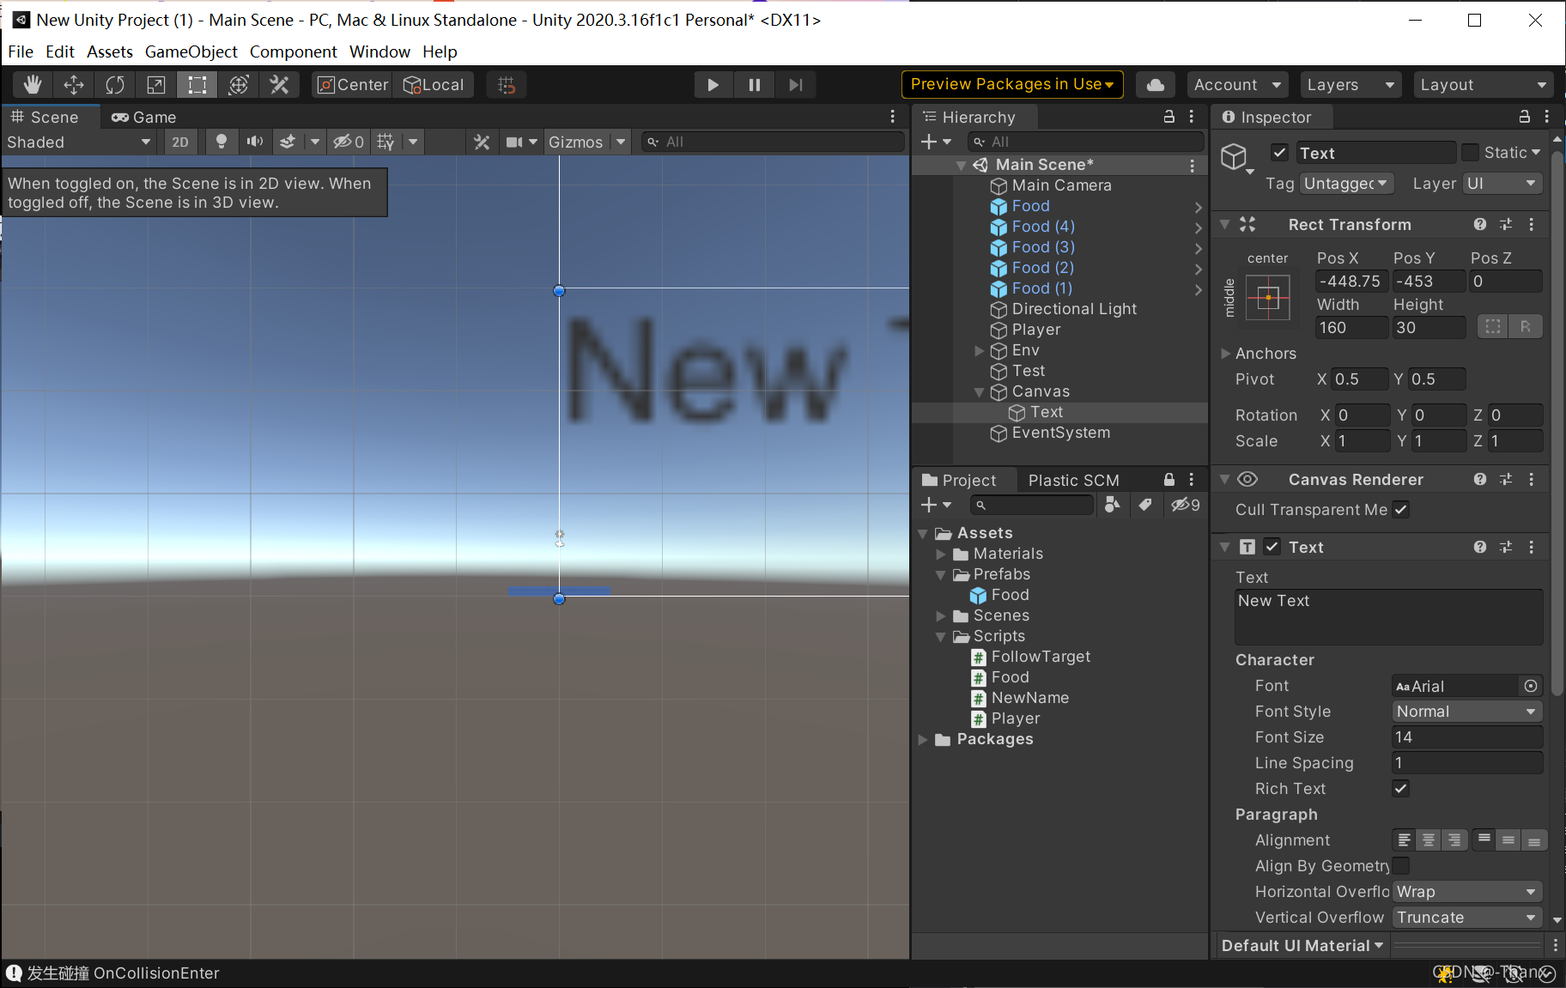This screenshot has width=1566, height=988.
Task: Select the Rotate tool
Action: (115, 85)
